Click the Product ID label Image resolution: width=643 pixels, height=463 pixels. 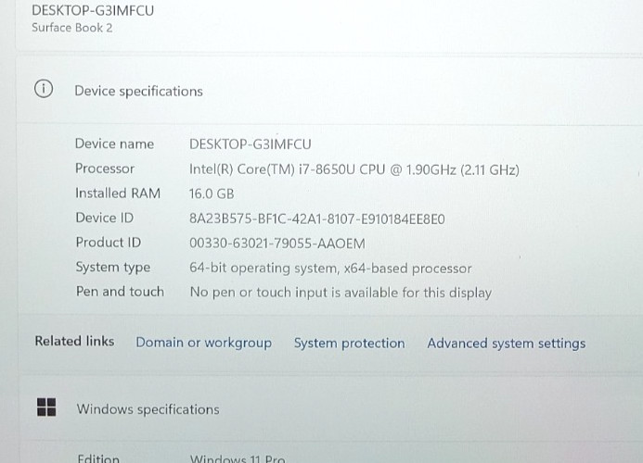(x=109, y=243)
